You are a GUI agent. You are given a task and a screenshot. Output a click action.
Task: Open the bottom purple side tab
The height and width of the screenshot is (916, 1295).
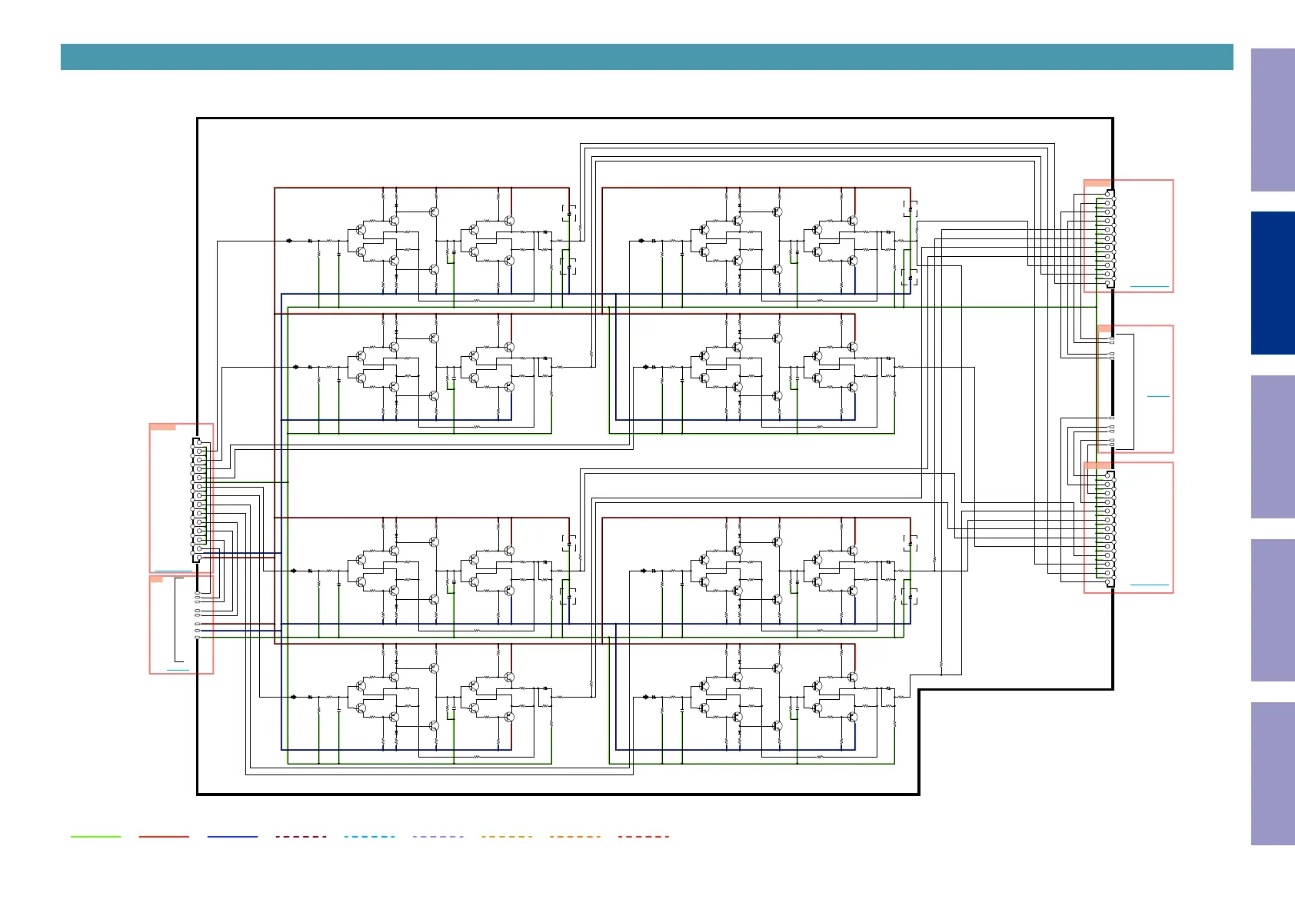point(1272,773)
